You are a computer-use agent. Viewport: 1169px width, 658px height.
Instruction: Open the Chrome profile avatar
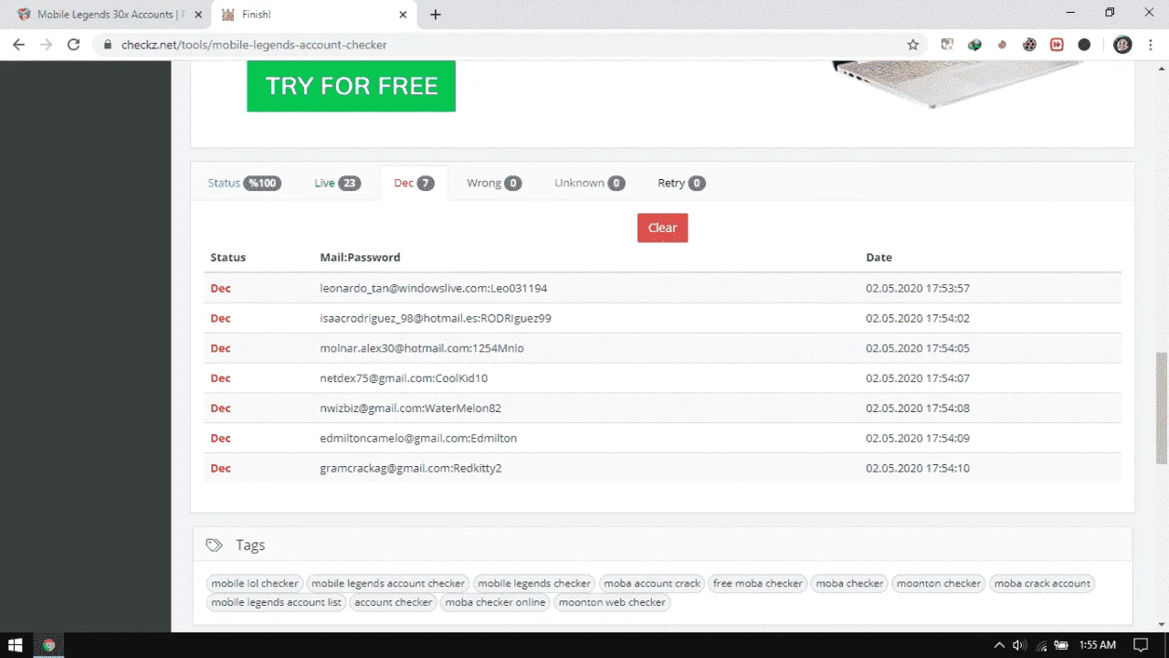click(1122, 45)
